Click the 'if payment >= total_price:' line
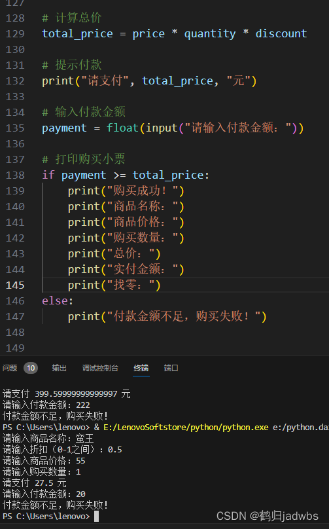Image resolution: width=329 pixels, height=529 pixels. [x=126, y=175]
